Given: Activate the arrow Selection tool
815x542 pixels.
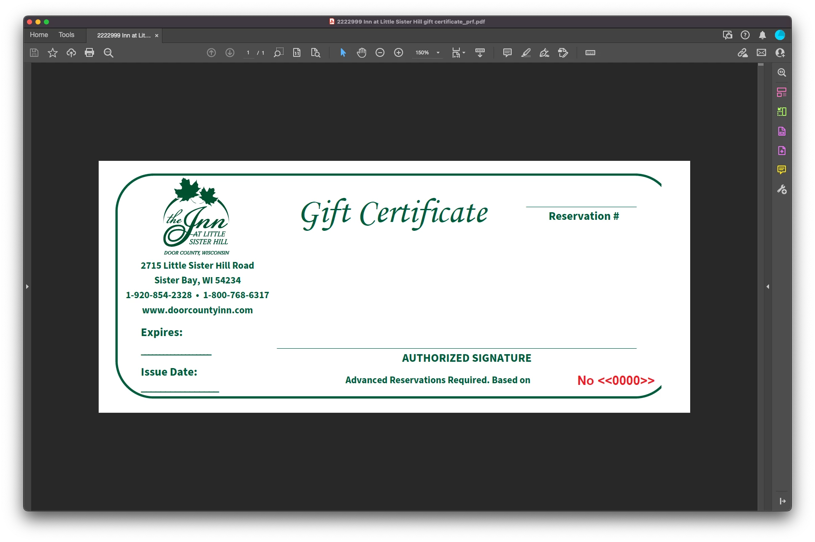Looking at the screenshot, I should [343, 53].
